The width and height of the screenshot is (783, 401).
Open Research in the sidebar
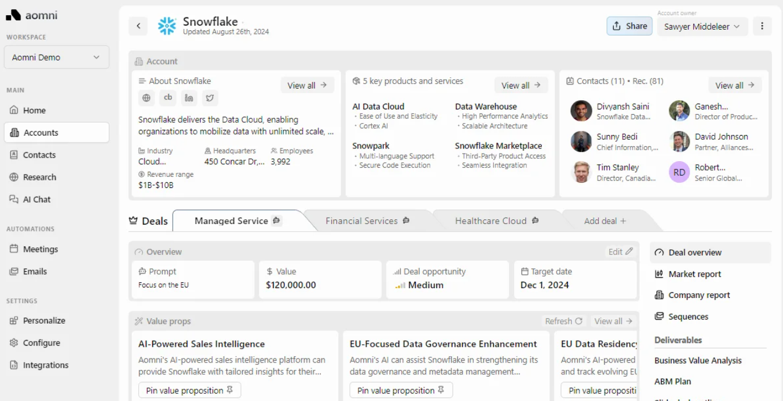click(x=57, y=177)
